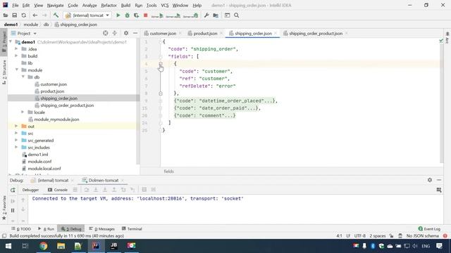Click the wrench Settings icon in toolbar
Image resolution: width=451 pixels, height=253 pixels.
206,15
